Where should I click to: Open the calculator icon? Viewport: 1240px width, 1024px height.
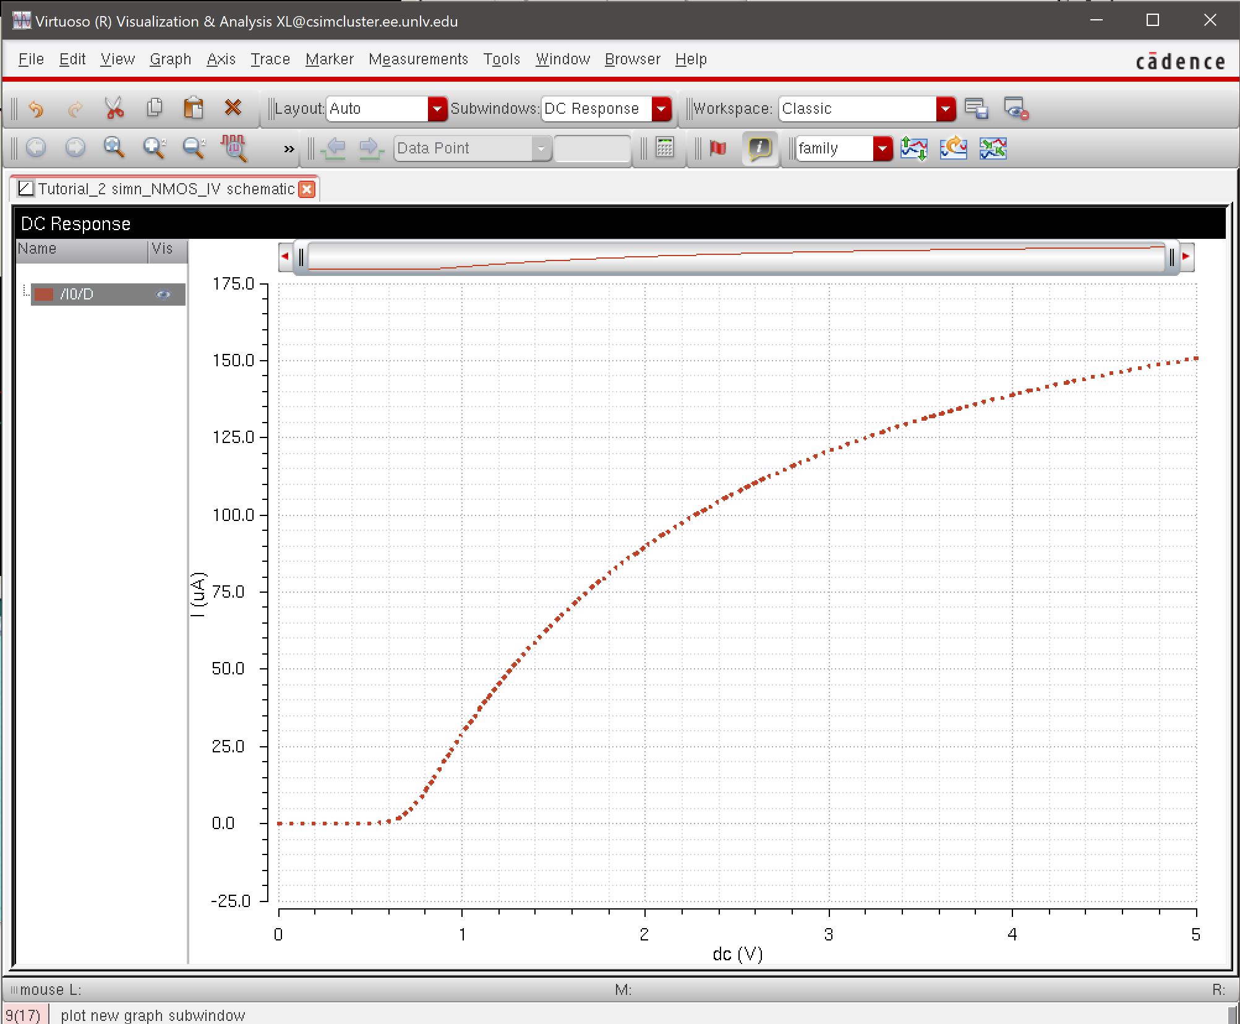click(x=664, y=148)
